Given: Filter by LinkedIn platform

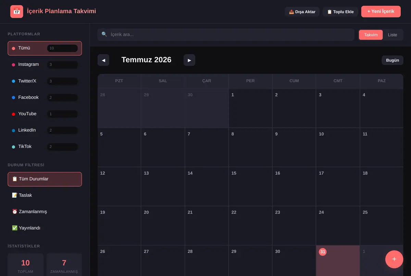Looking at the screenshot, I should coord(45,130).
